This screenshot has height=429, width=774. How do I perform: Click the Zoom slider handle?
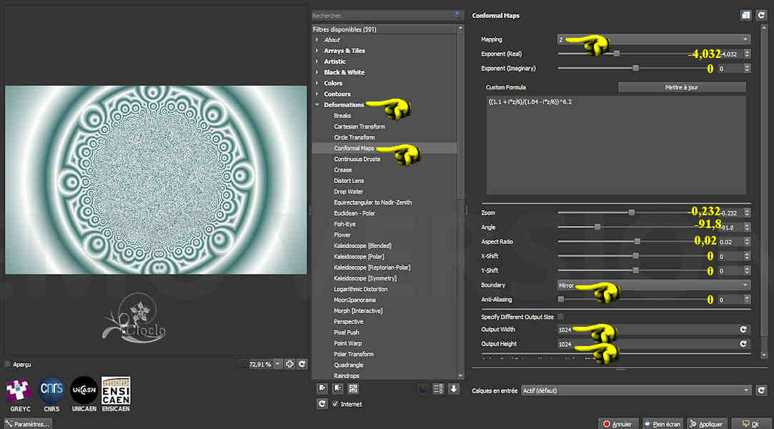[632, 212]
